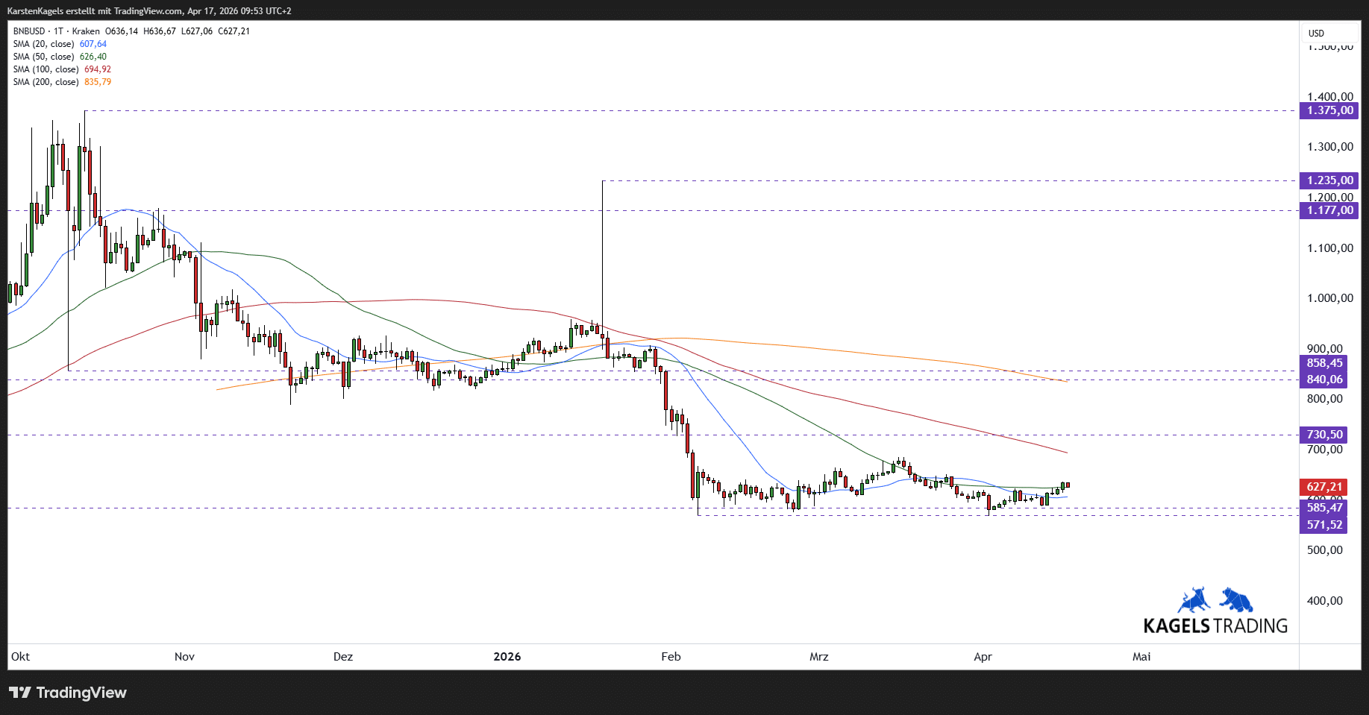Click the 730,50 horizontal line price tag
Image resolution: width=1369 pixels, height=715 pixels.
coord(1324,435)
